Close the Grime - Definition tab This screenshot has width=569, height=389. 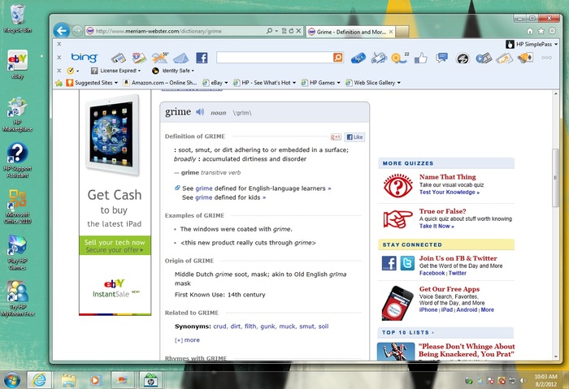click(391, 32)
